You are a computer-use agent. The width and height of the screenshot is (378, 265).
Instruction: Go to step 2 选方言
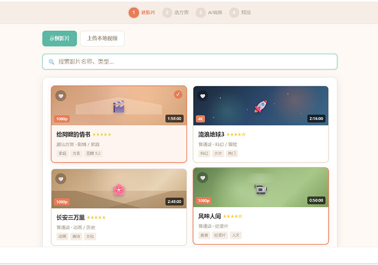click(176, 13)
